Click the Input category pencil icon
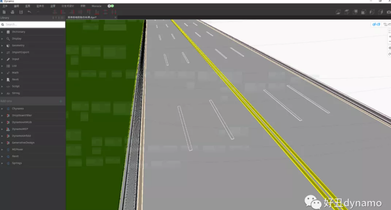Image resolution: width=391 pixels, height=210 pixels. 8,59
